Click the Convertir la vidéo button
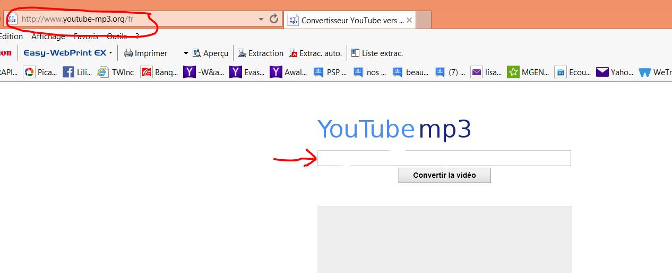The image size is (672, 273). click(444, 175)
